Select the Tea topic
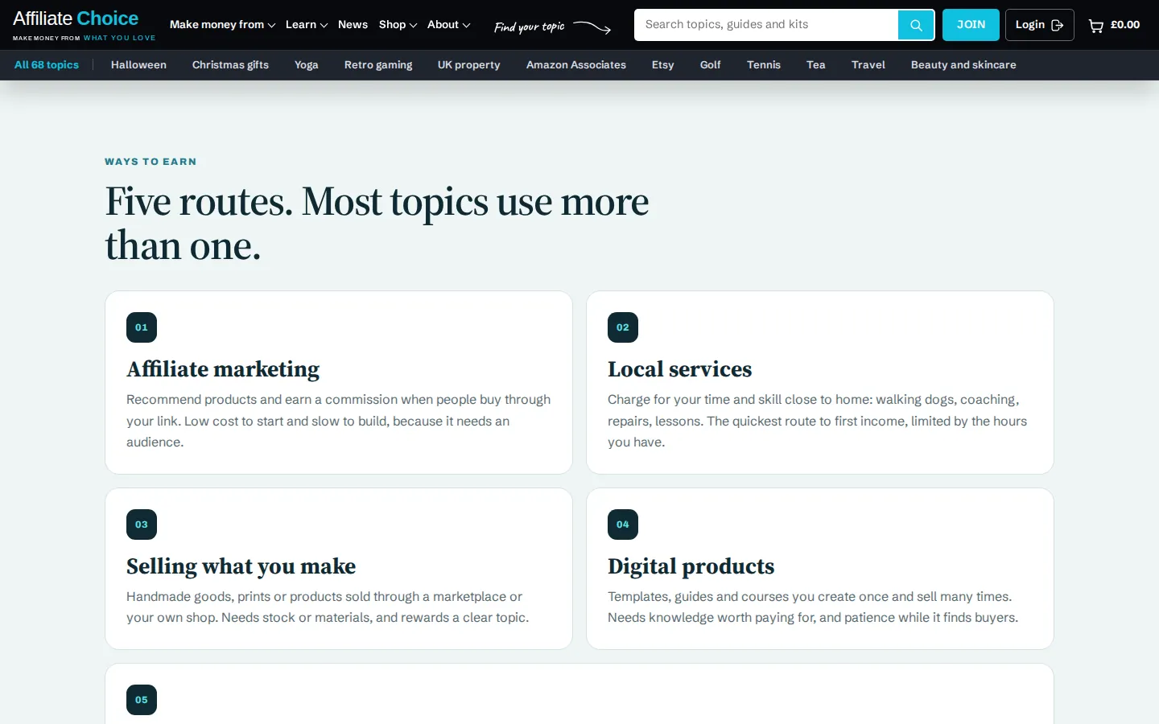1159x724 pixels. (816, 65)
